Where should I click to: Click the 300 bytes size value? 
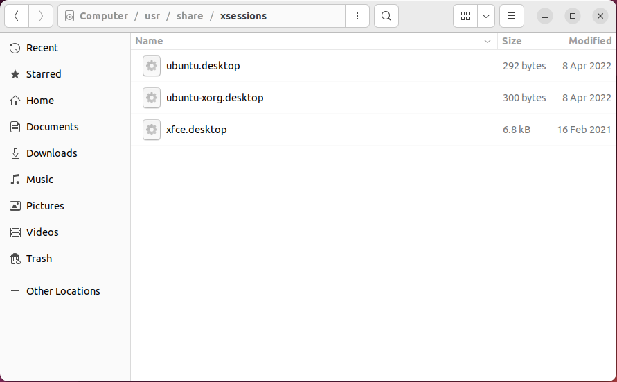tap(524, 98)
